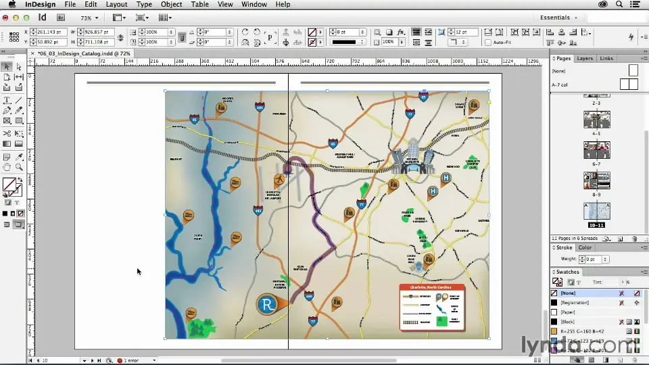Select the Eyedropper tool
The image size is (649, 365).
coord(19,157)
